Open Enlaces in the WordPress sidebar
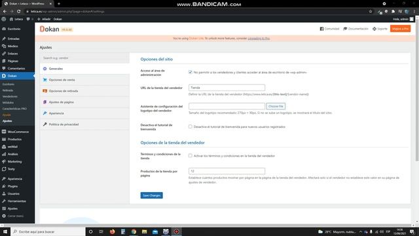This screenshot has height=236, width=419. (13, 54)
